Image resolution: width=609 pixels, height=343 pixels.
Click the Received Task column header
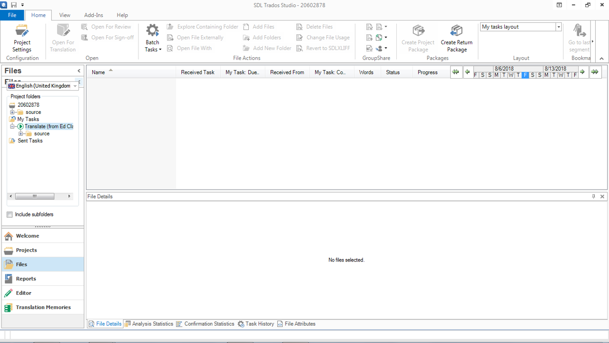[x=198, y=72]
